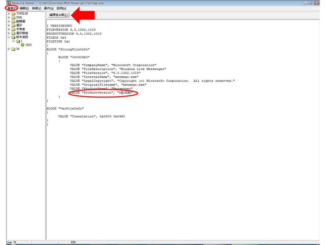Click the OriginalFilename value line

click(108, 85)
